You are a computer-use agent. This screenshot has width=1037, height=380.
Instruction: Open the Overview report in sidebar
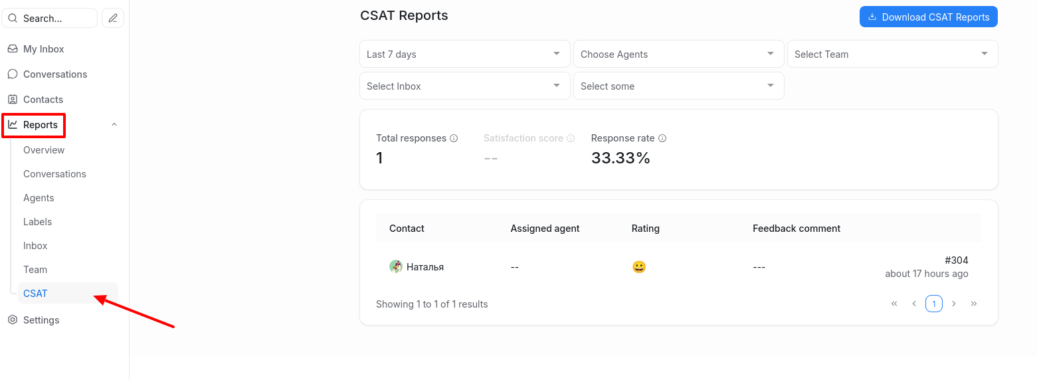point(44,150)
